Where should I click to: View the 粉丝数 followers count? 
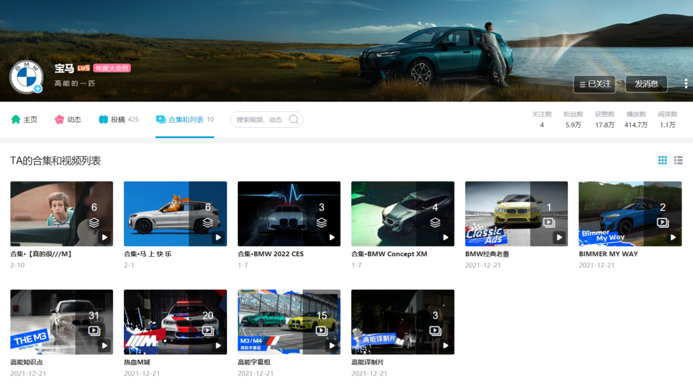click(x=573, y=119)
